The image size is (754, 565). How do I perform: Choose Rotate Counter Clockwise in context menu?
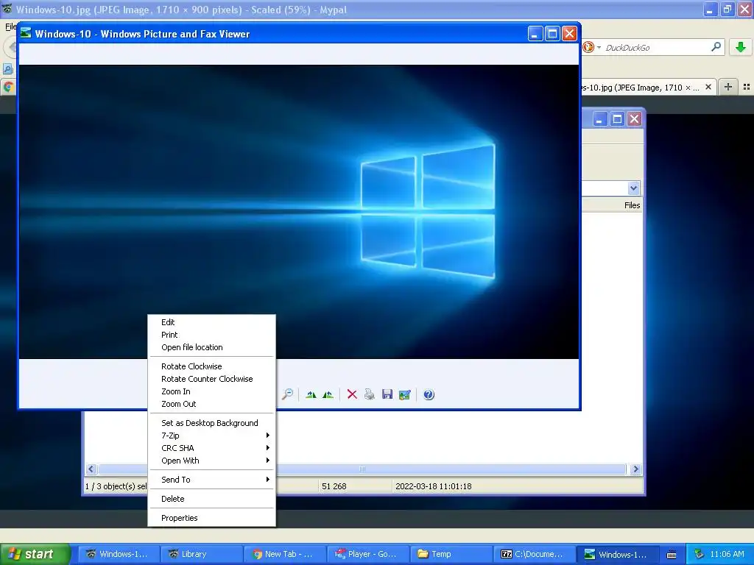pyautogui.click(x=211, y=379)
